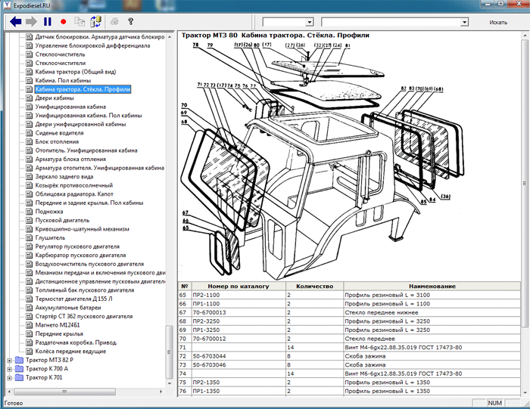530x409 pixels.
Task: Click the copy pages toolbar icon
Action: (x=79, y=22)
